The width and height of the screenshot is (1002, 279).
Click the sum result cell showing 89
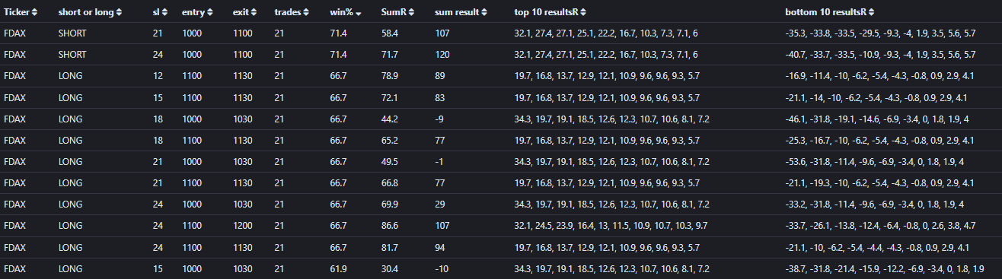[x=440, y=76]
